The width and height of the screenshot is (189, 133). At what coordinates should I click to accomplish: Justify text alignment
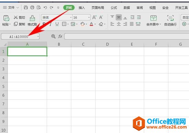point(132,24)
